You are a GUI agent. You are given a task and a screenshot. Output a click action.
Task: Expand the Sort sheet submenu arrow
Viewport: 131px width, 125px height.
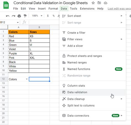(122, 16)
